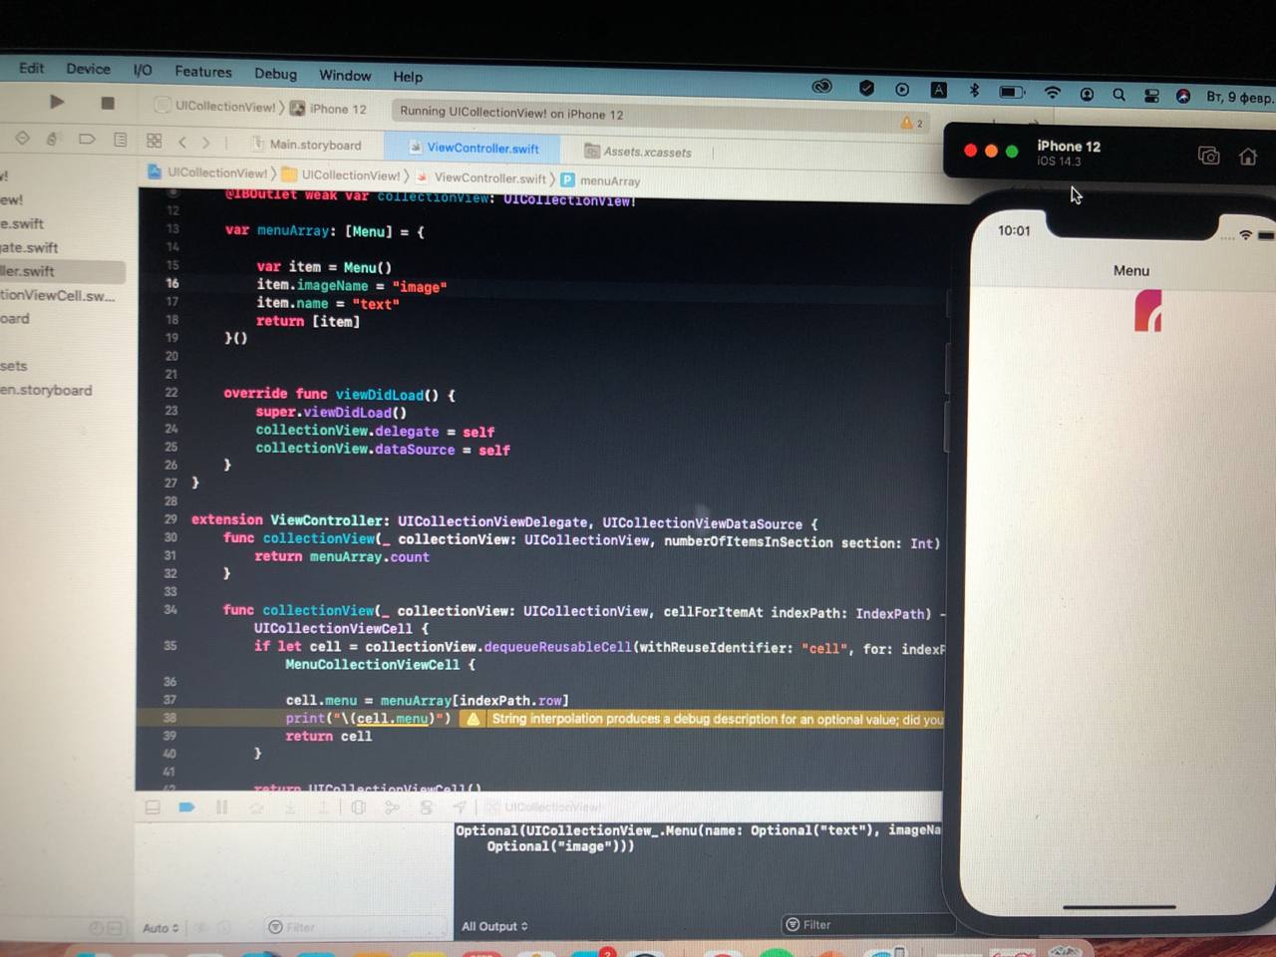
Task: Open the Device menu
Action: [x=88, y=69]
